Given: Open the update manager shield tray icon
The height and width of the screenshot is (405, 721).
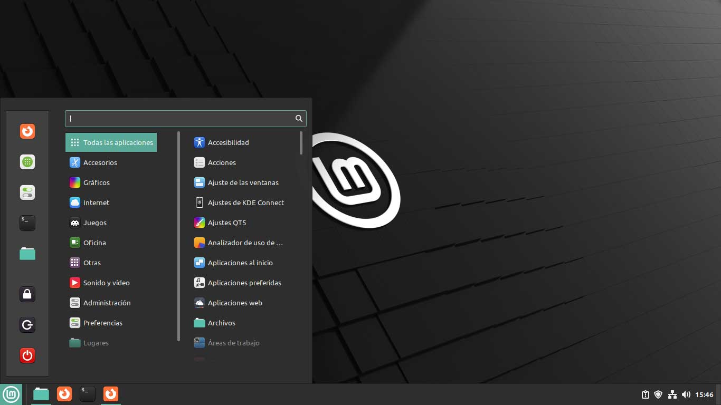Looking at the screenshot, I should coord(658,394).
